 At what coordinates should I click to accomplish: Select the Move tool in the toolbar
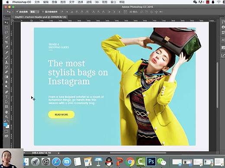pos(6,22)
